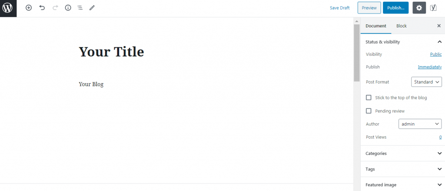This screenshot has height=191, width=445.
Task: Toggle the settings gear panel
Action: (x=419, y=8)
